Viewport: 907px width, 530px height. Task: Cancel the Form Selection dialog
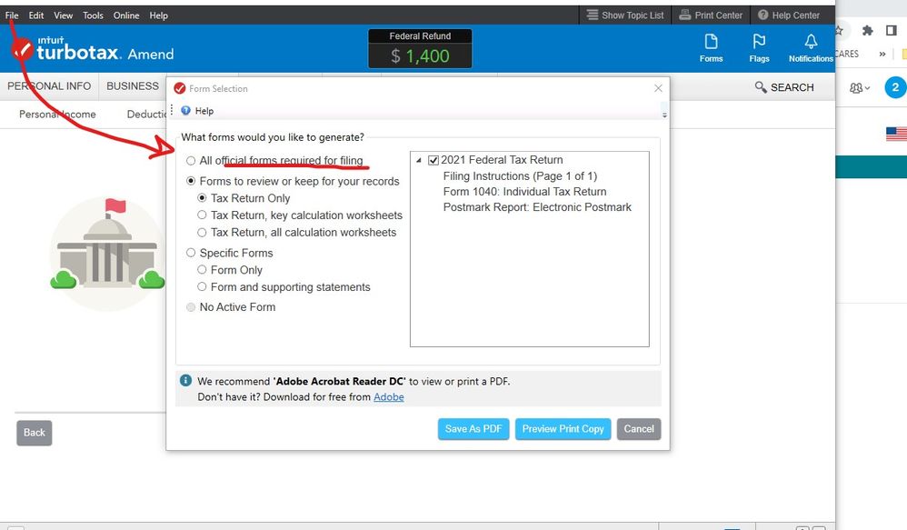coord(639,429)
